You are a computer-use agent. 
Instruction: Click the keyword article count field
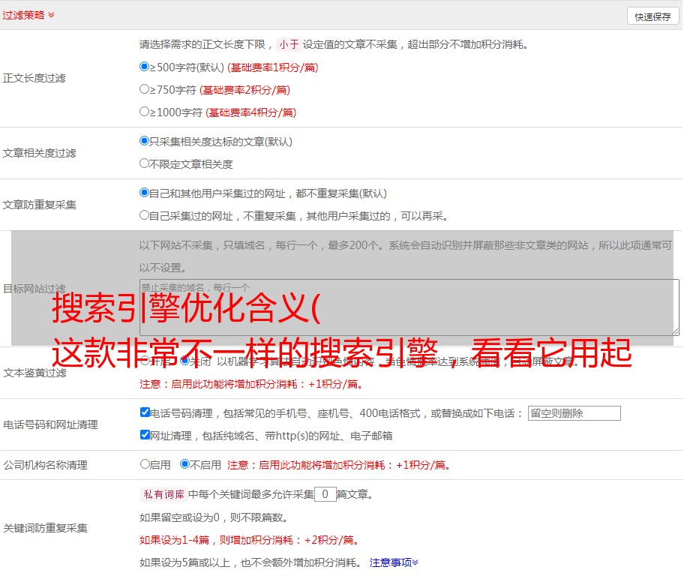[325, 494]
